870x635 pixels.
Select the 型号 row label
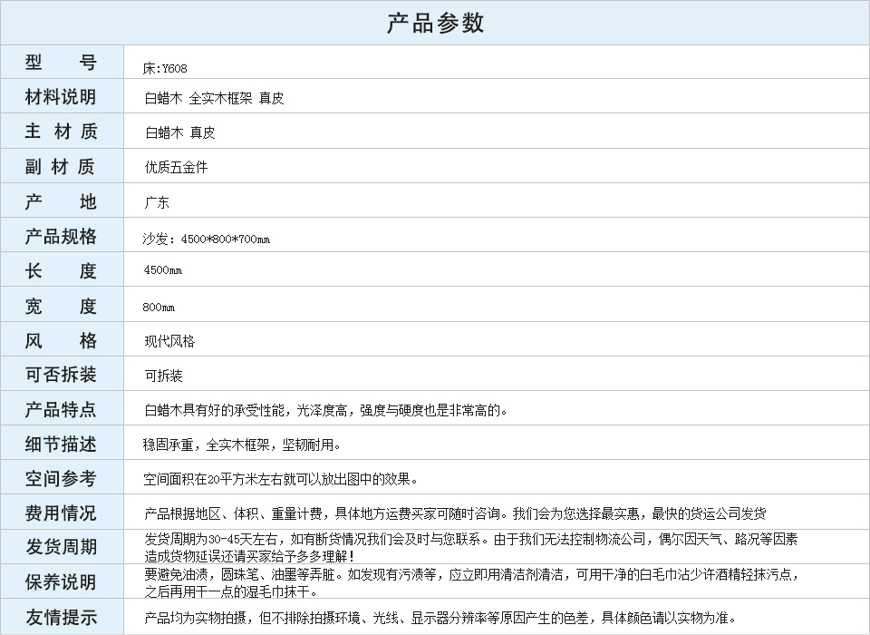click(62, 62)
